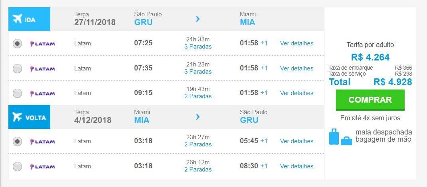427x187 pixels.
Task: Click the LATAM logo on the 07:25 flight
Action: 42,44
